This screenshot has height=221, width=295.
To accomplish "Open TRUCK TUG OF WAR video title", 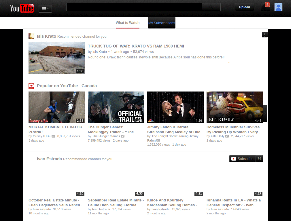I will coord(136,46).
